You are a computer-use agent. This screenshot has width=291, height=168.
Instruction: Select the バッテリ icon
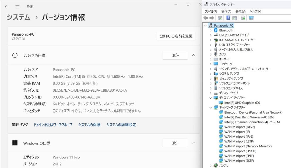tap(216, 165)
